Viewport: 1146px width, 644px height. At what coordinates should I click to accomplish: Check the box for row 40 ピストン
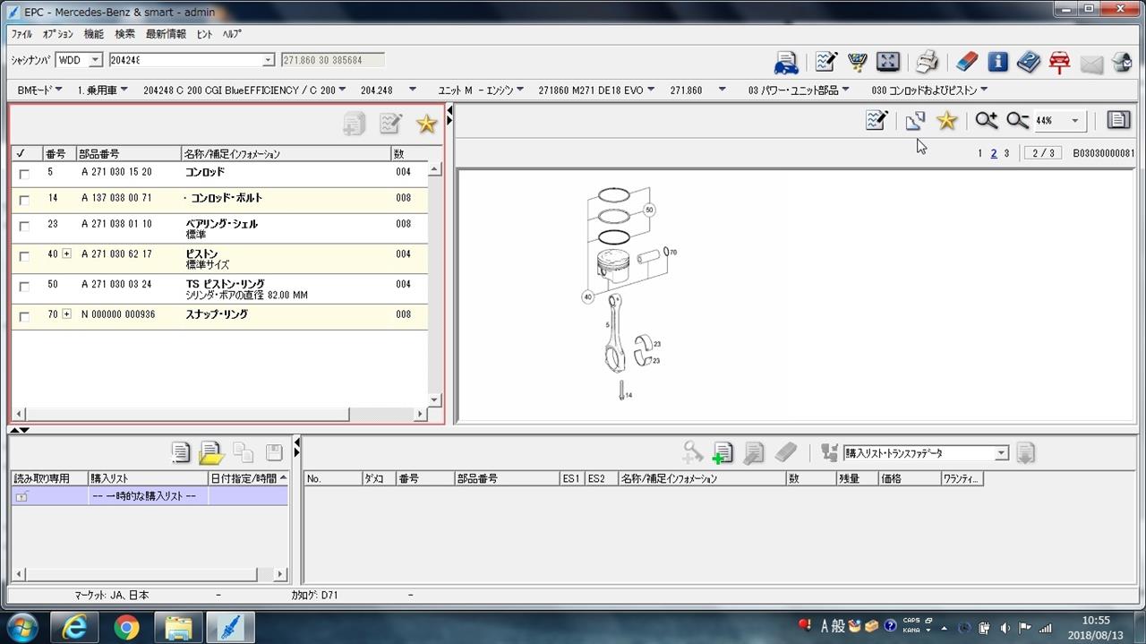pyautogui.click(x=24, y=256)
